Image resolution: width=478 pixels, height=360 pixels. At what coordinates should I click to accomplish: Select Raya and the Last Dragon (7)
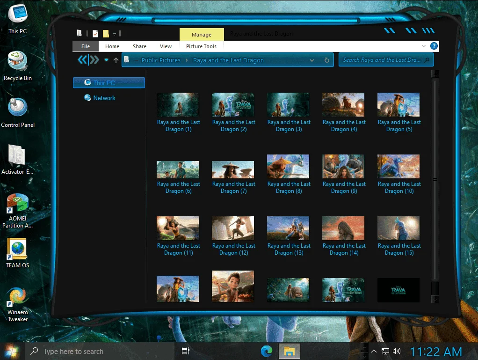point(233,177)
